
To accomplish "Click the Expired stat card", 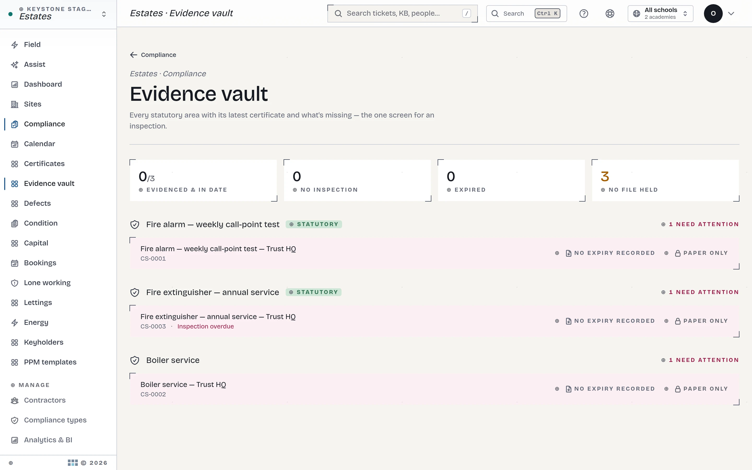I will tap(512, 180).
